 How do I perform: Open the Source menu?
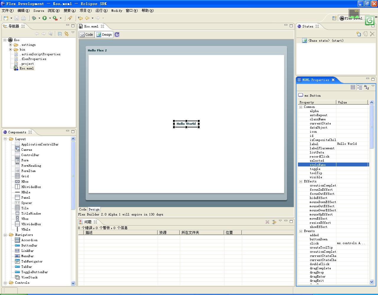tap(39, 11)
